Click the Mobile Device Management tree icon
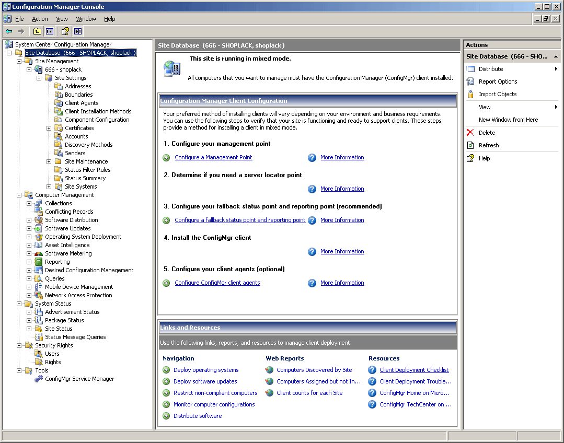 pos(39,287)
